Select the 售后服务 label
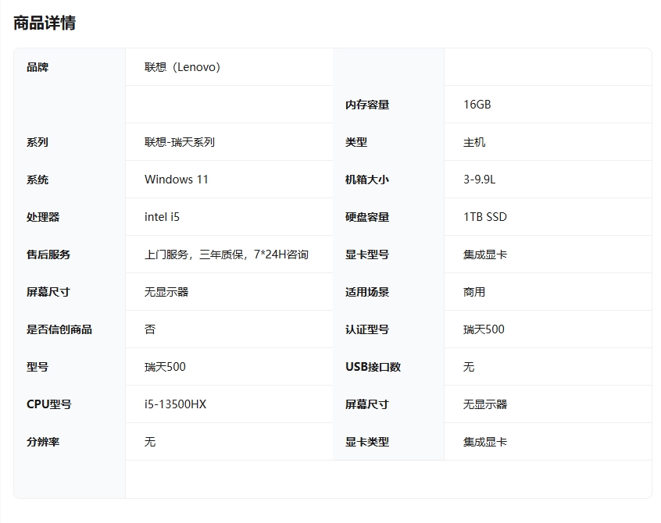The width and height of the screenshot is (661, 523). click(x=48, y=254)
